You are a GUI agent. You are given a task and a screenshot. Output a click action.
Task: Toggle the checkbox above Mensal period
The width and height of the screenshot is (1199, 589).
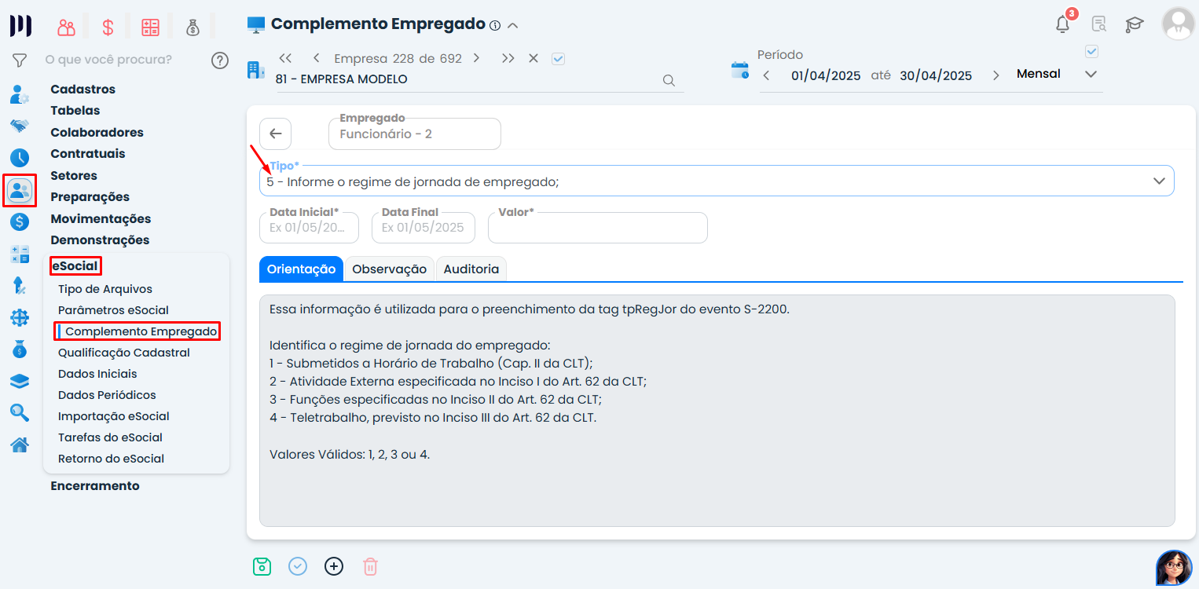[1091, 52]
